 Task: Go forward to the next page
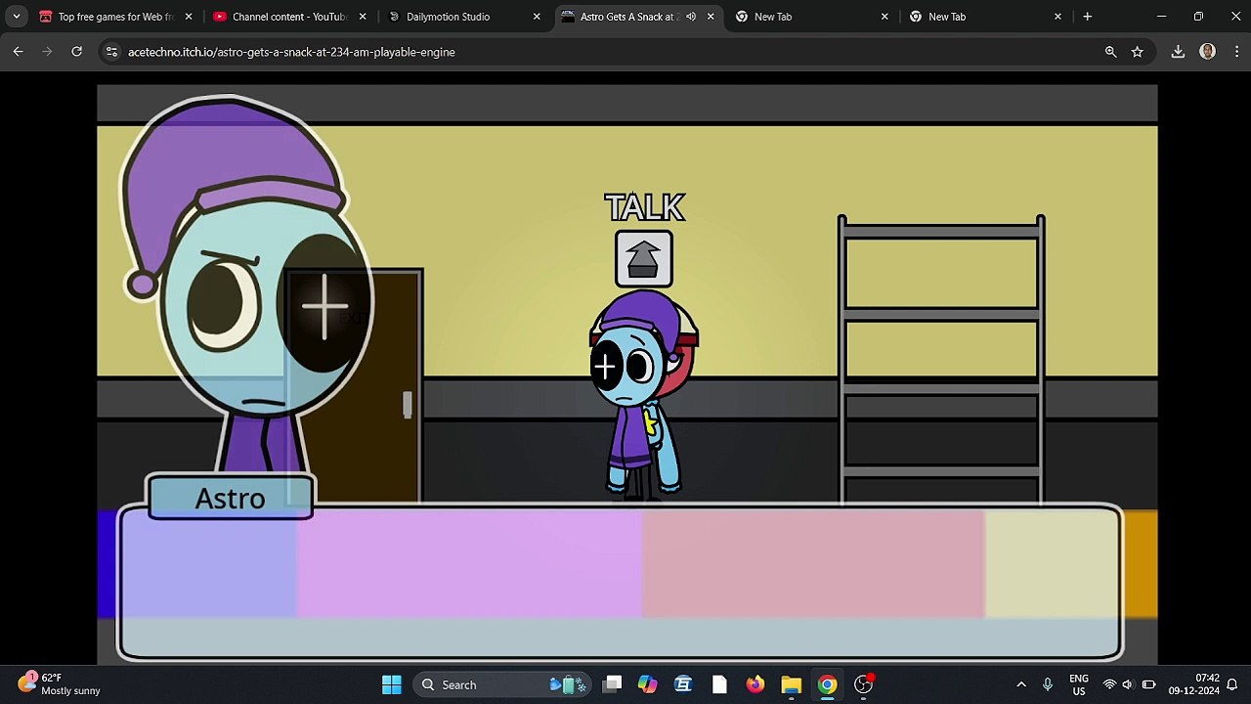[x=47, y=52]
